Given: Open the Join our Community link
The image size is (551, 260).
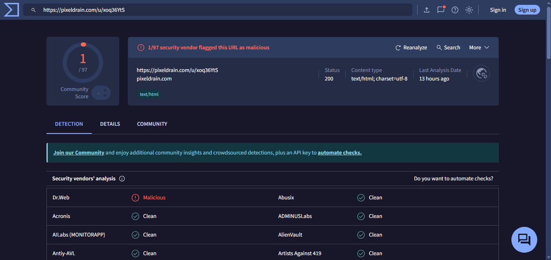Looking at the screenshot, I should 79,153.
